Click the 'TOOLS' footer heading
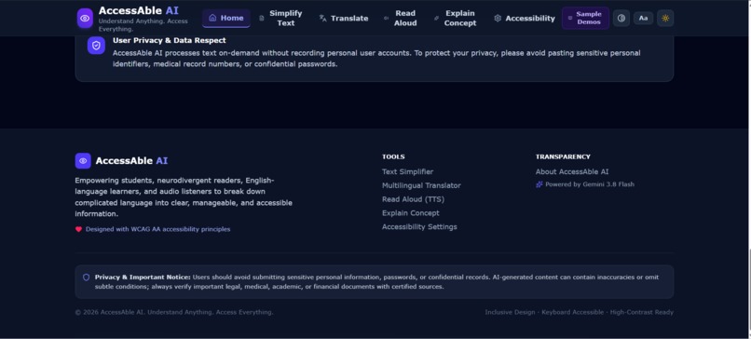The height and width of the screenshot is (339, 751). coord(393,156)
